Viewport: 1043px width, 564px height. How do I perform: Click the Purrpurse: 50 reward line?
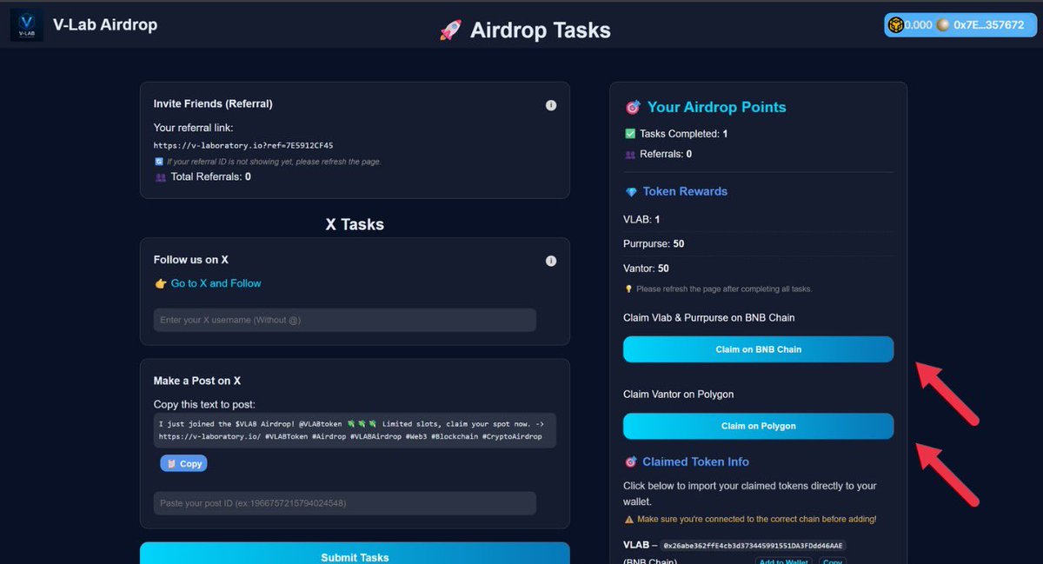tap(654, 244)
